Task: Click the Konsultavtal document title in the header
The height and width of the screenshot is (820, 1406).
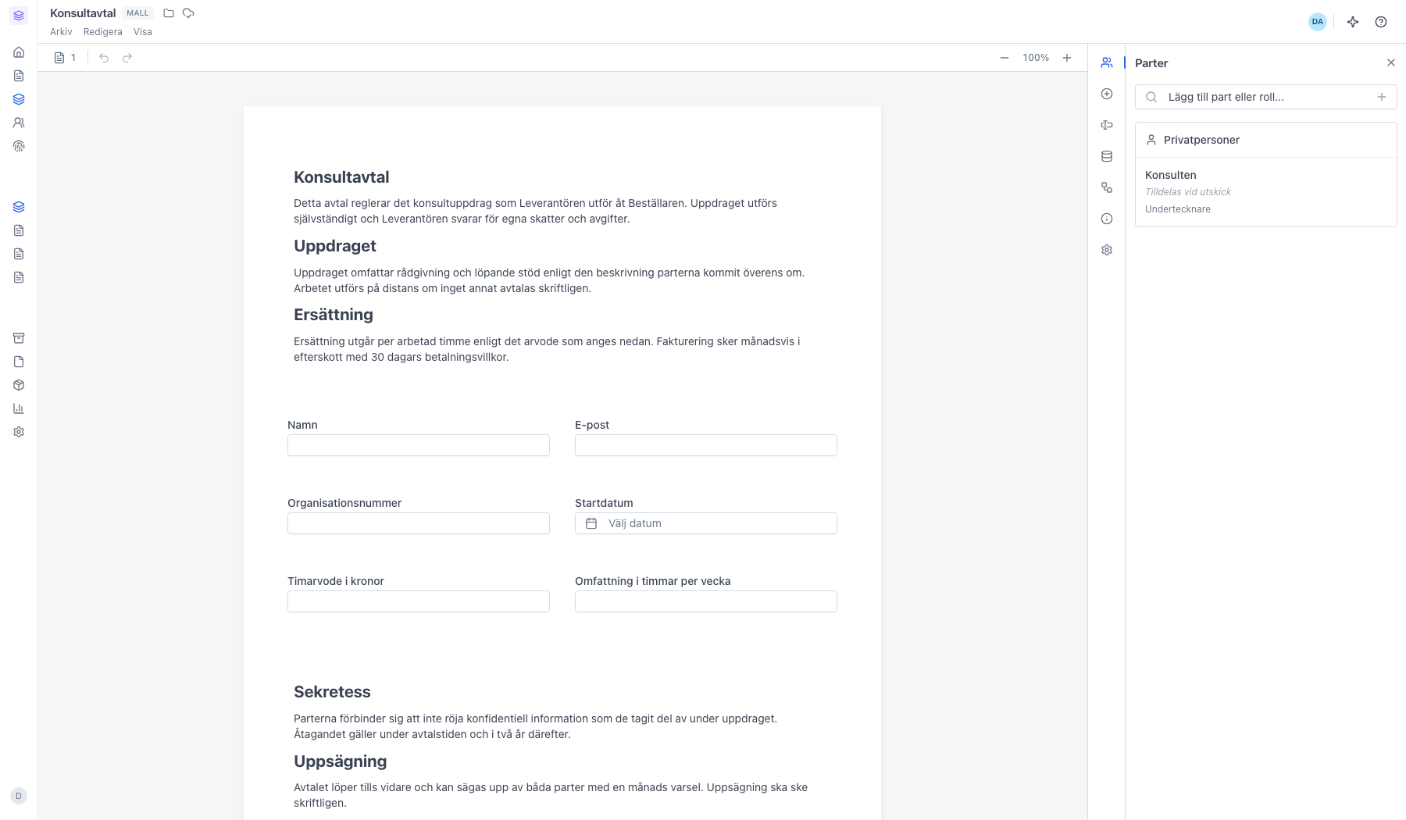Action: click(x=83, y=13)
